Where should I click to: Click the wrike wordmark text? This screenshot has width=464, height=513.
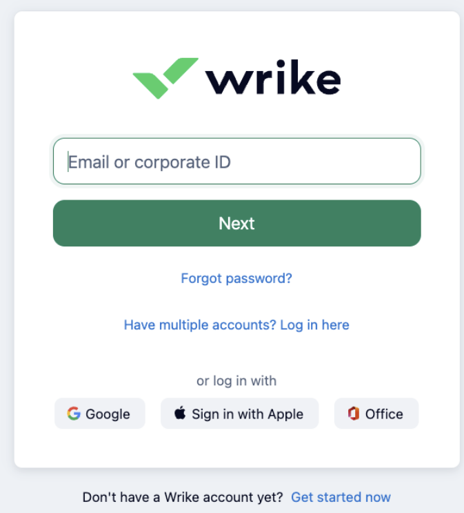click(273, 77)
